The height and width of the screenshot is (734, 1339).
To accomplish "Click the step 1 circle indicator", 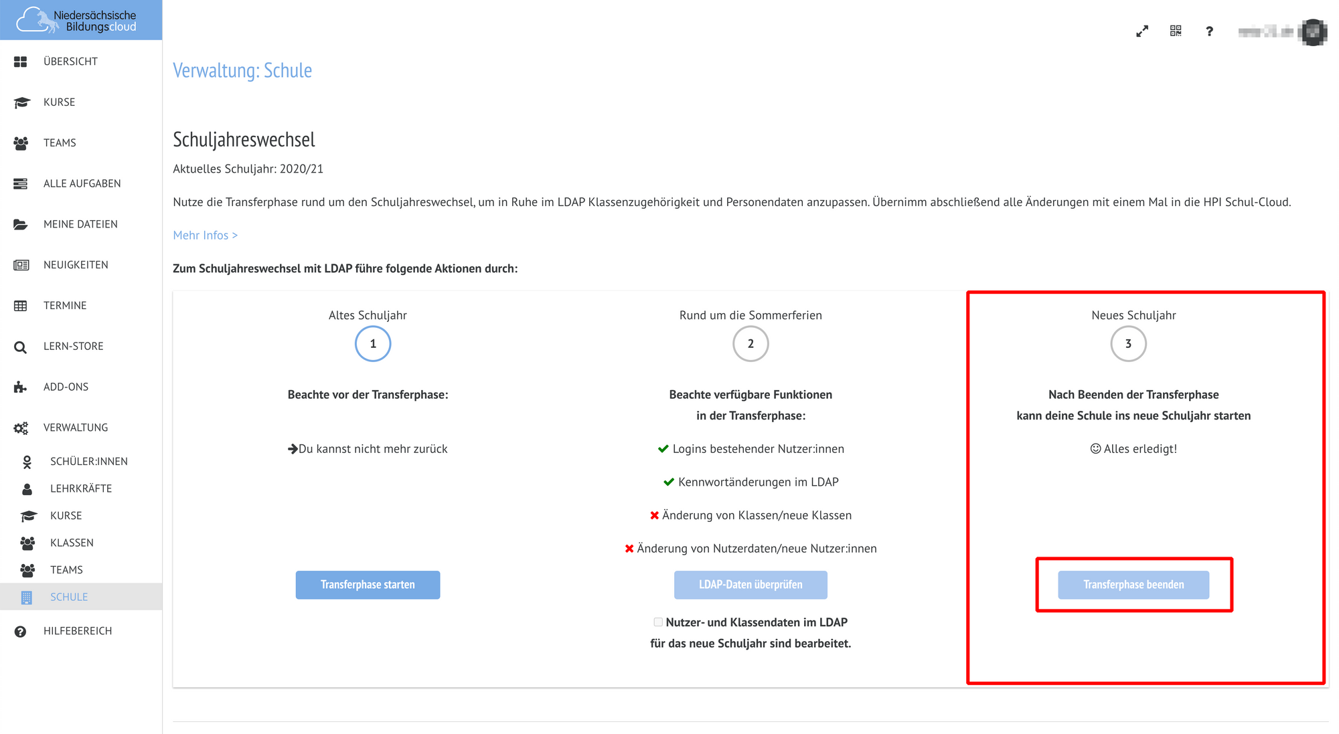I will [373, 344].
